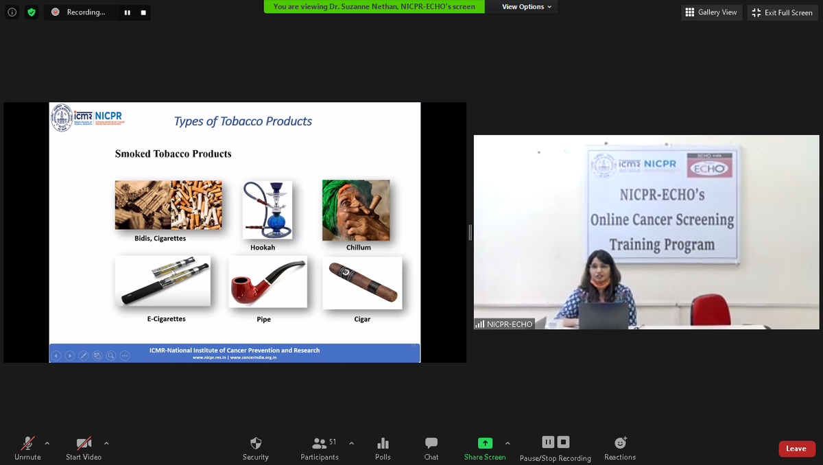The height and width of the screenshot is (465, 823).
Task: Pause recording in bottom toolbar
Action: (x=548, y=442)
